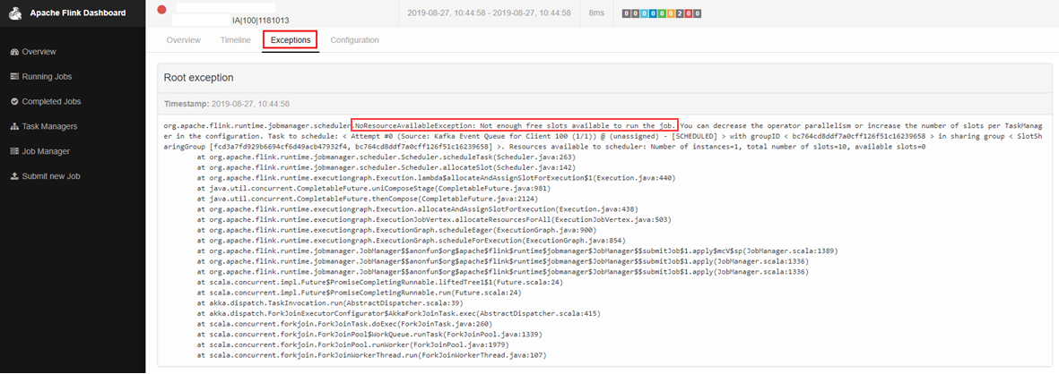Open Running Jobs in the sidebar
This screenshot has height=374, width=1059.
(47, 77)
